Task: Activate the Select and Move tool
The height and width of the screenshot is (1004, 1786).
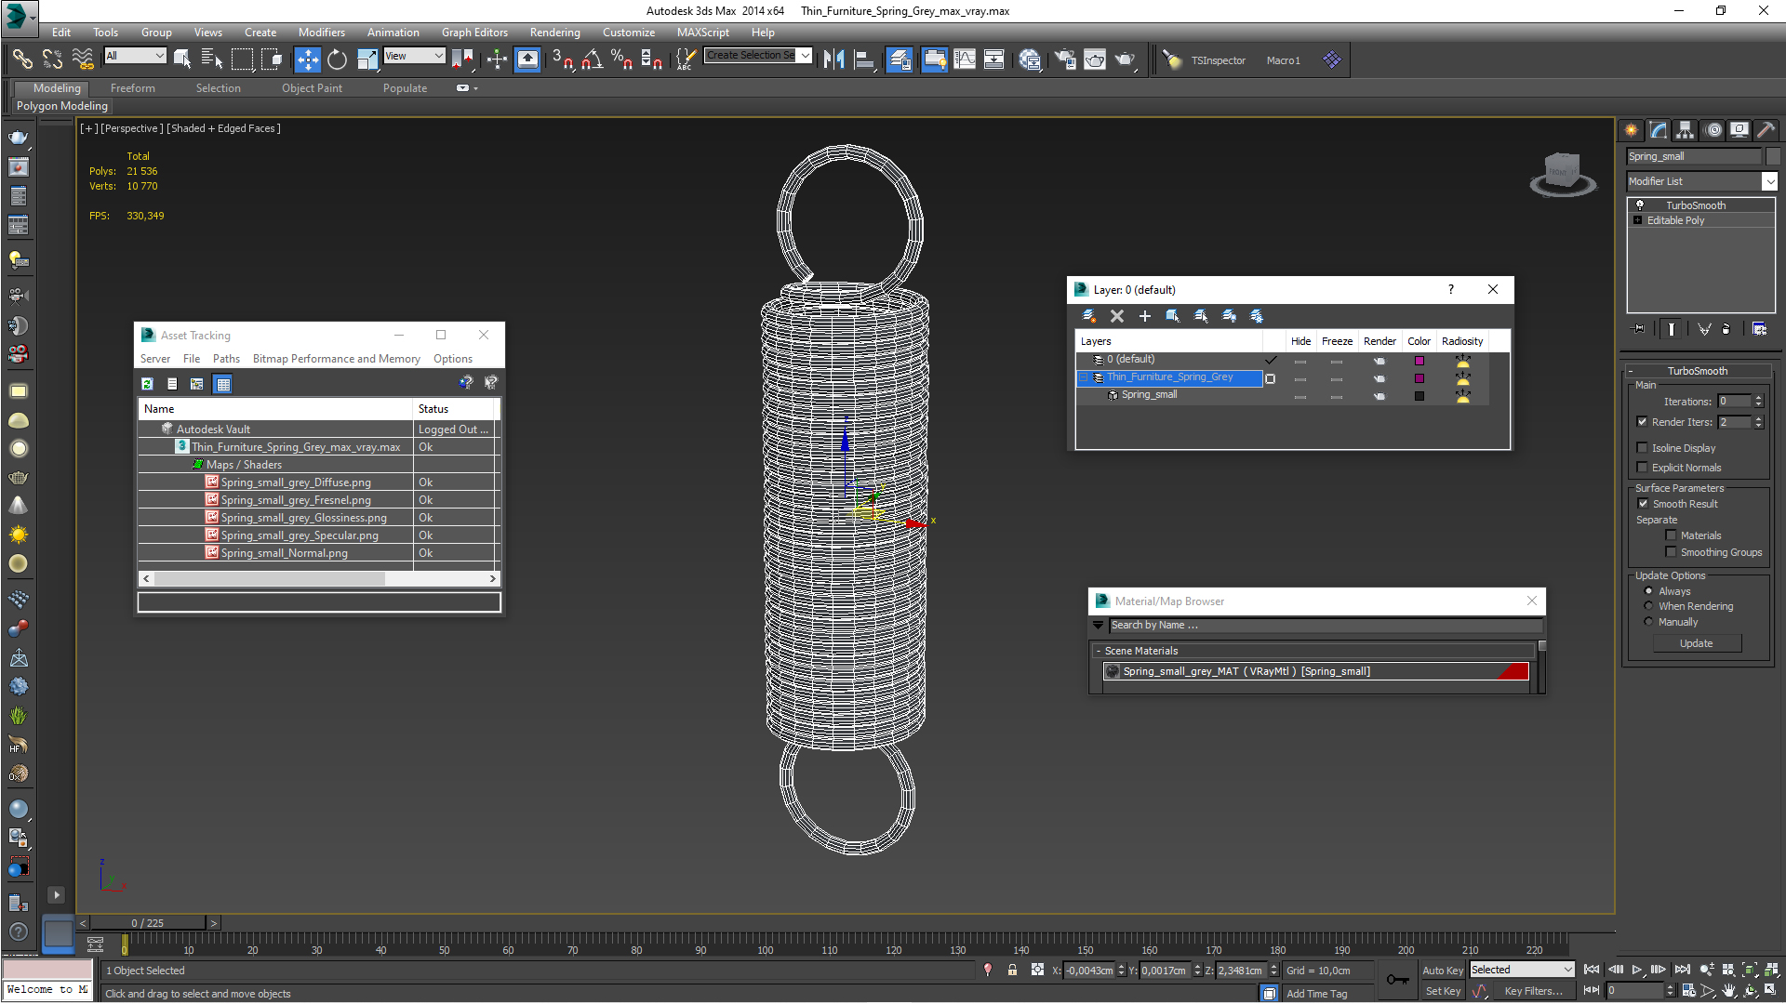Action: [x=307, y=59]
